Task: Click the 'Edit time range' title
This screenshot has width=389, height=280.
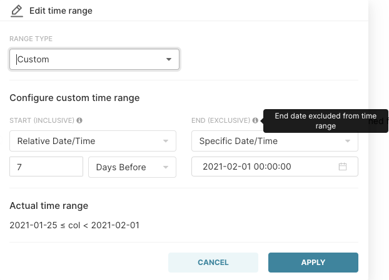Action: pos(61,11)
